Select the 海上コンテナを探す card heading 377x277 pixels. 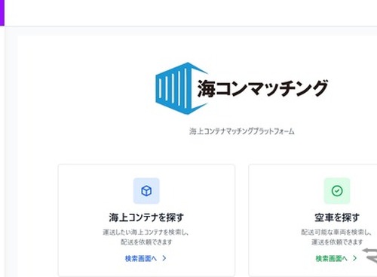tap(146, 217)
